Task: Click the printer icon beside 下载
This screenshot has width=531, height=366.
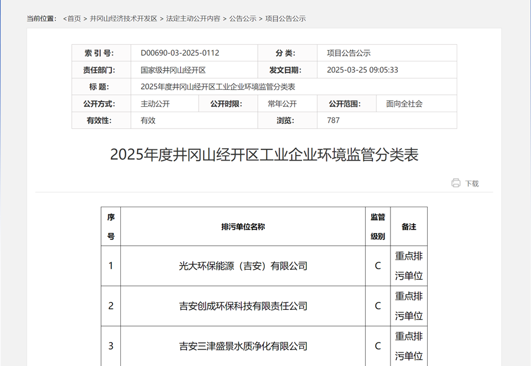Action: (x=455, y=183)
